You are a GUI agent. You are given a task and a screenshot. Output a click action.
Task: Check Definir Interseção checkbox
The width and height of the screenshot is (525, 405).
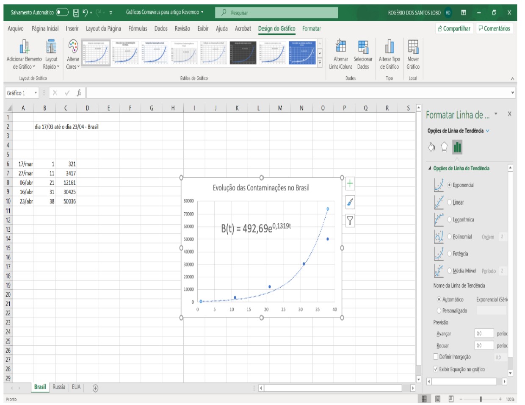[436, 357]
